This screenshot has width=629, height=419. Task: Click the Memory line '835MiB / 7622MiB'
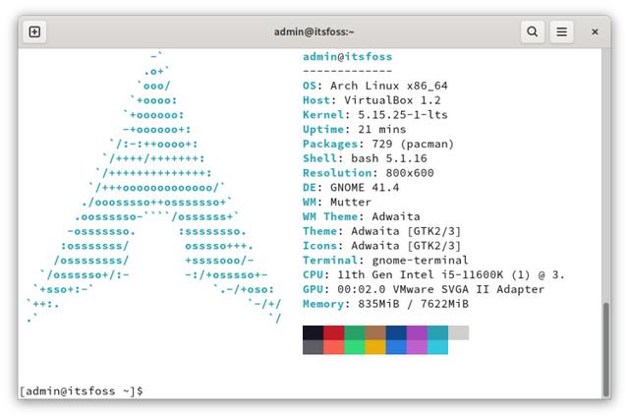[385, 304]
